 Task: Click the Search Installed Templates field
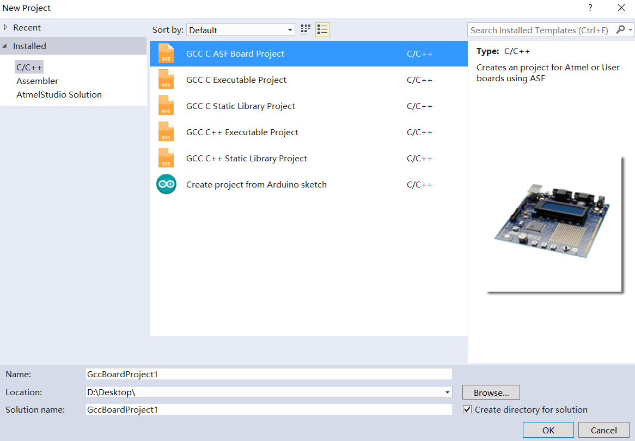coord(540,30)
